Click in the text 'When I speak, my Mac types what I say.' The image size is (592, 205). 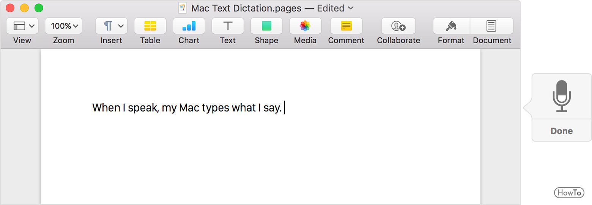(x=187, y=108)
